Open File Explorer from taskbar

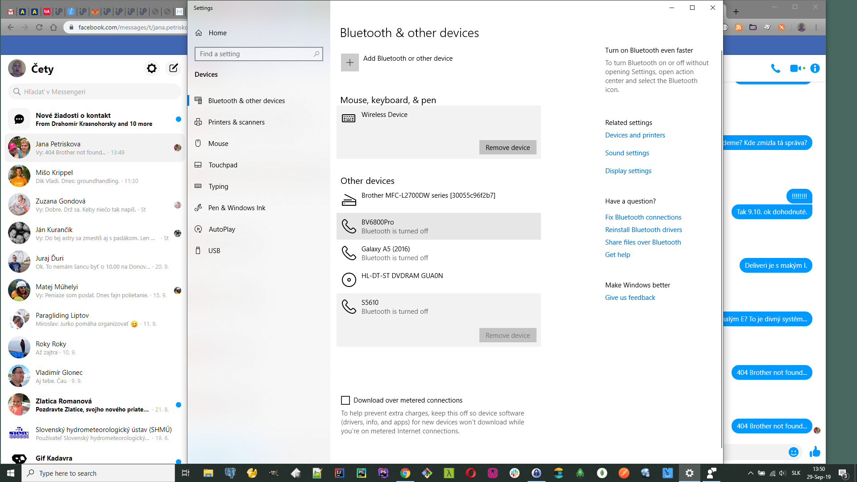(208, 473)
